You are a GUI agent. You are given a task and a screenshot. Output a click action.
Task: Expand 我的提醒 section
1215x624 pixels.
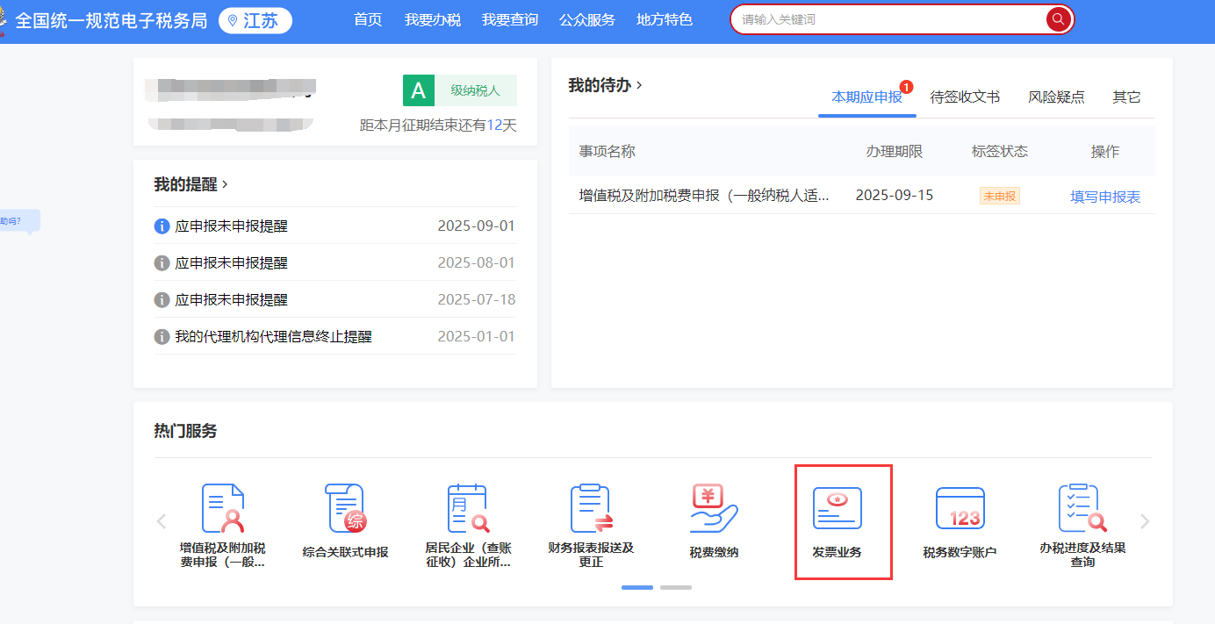pos(186,184)
